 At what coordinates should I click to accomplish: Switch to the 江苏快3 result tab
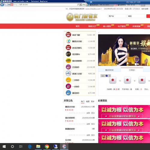point(132,70)
